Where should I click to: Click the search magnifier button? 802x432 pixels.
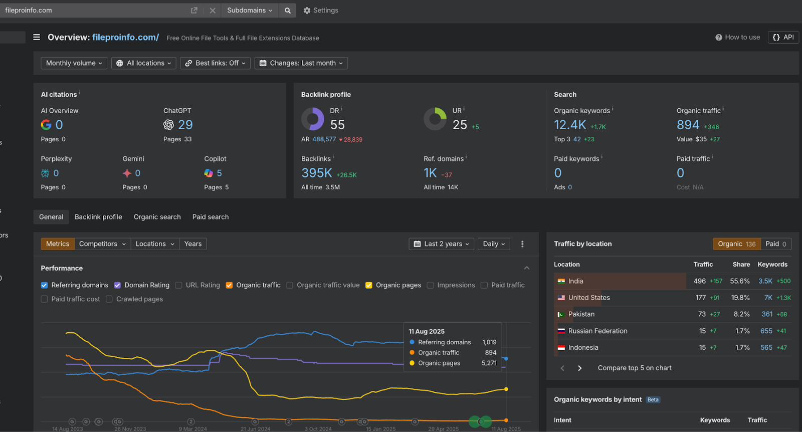[x=288, y=10]
